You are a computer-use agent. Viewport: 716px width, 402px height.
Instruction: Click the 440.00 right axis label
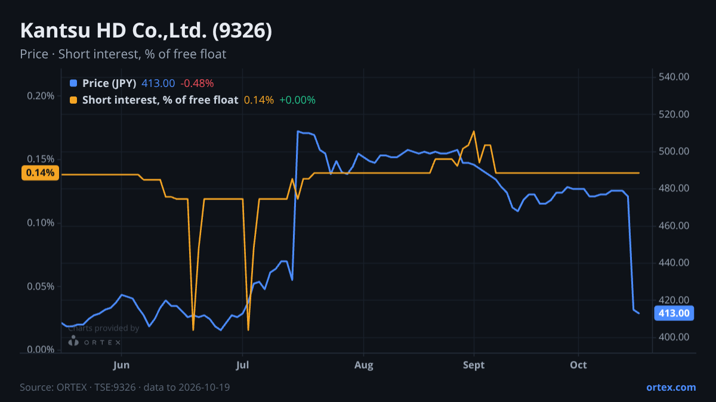tap(674, 263)
